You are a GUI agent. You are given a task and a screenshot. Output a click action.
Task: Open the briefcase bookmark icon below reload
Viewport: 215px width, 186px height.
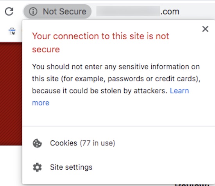coord(13,31)
